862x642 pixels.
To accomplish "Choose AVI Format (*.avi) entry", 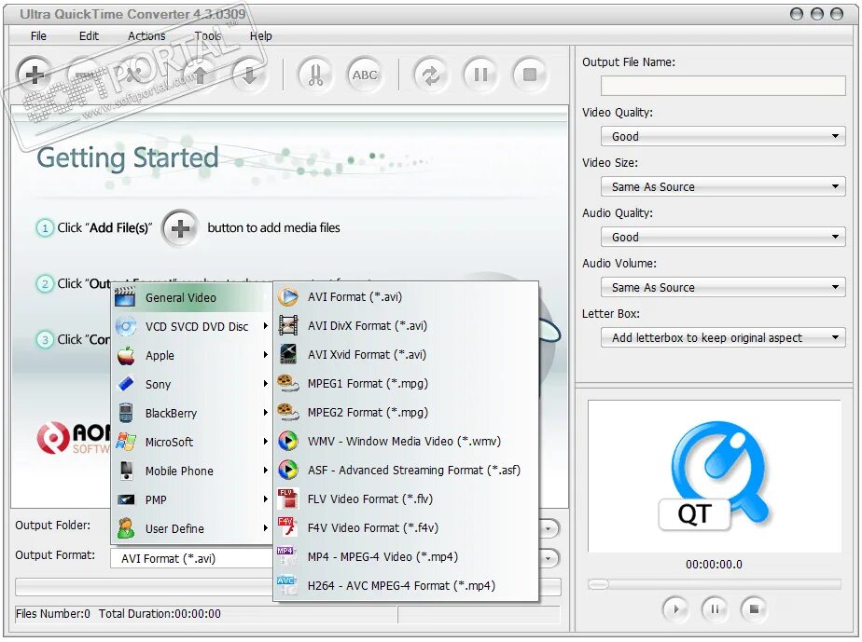I will tap(406, 296).
